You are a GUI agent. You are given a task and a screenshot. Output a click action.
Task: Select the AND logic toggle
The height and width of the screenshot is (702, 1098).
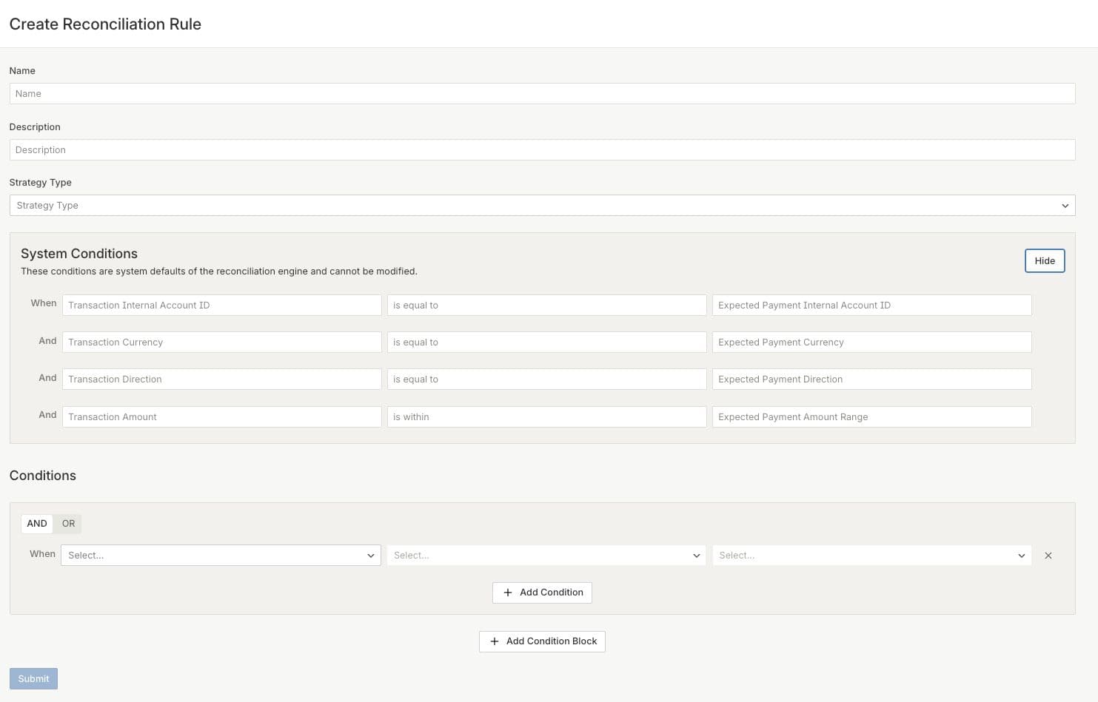(x=37, y=524)
